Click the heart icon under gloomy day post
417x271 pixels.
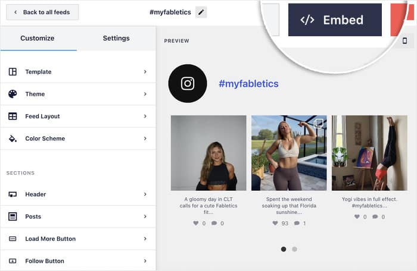click(x=196, y=223)
